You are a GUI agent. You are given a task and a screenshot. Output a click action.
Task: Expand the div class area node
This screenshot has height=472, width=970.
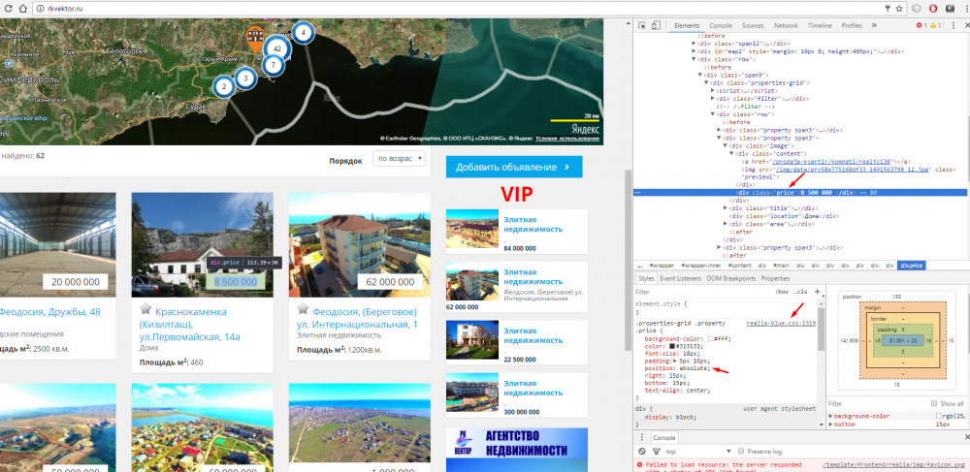point(725,224)
